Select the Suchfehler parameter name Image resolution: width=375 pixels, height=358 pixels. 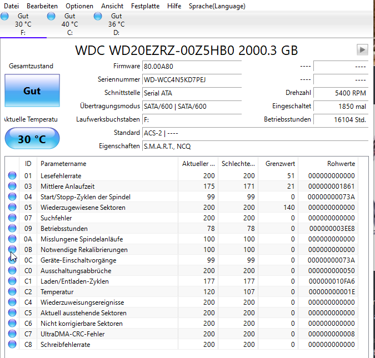click(56, 218)
